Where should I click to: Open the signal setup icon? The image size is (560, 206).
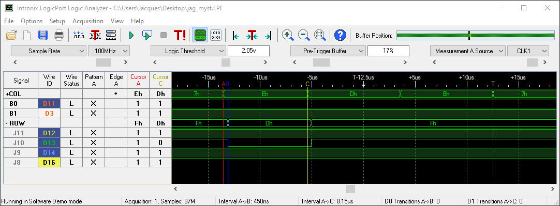(111, 35)
